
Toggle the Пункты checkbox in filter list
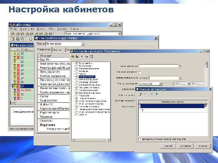77,74
